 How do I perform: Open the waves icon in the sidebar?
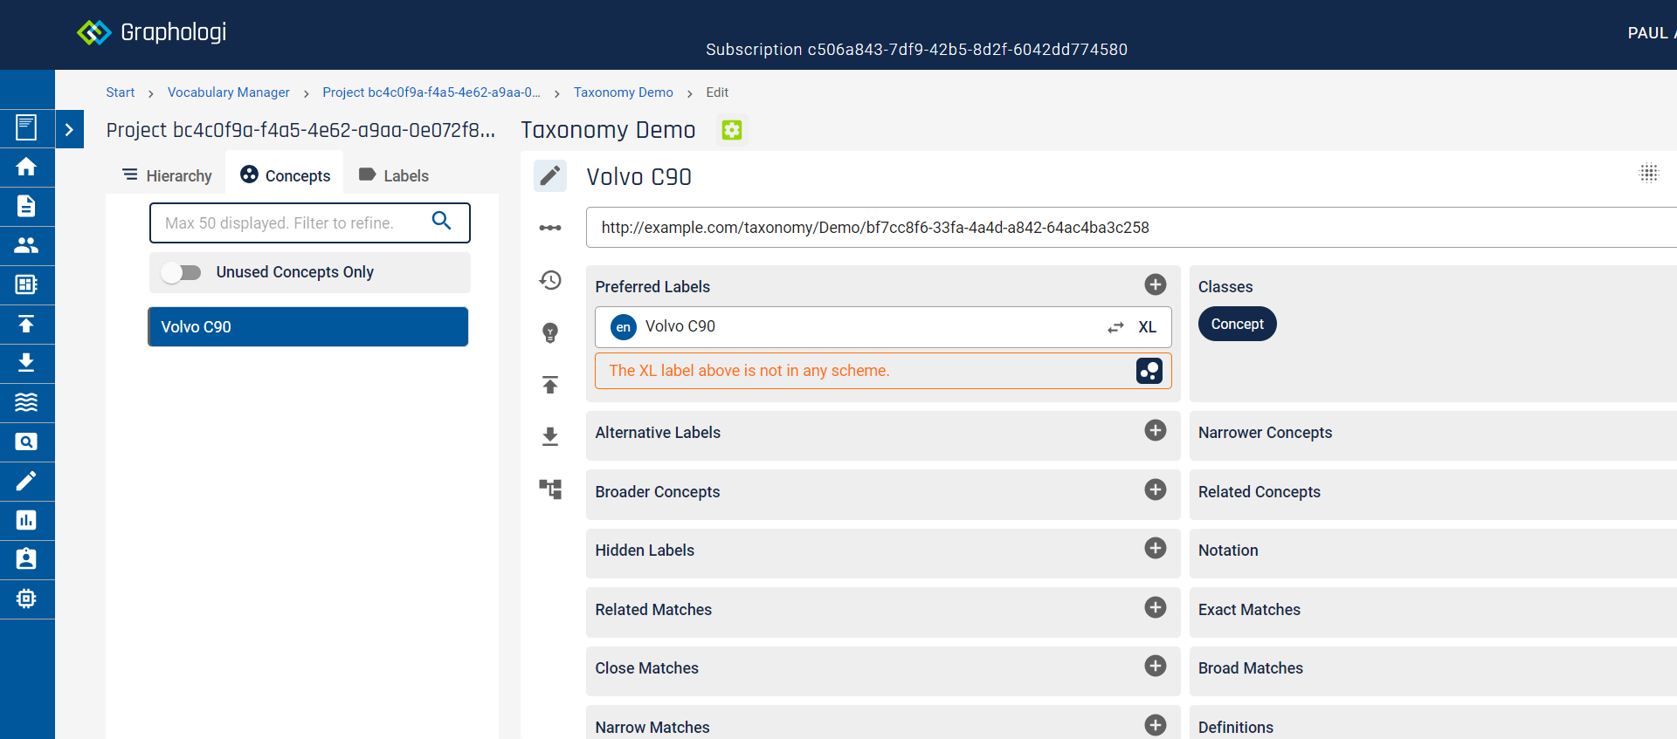(x=26, y=402)
